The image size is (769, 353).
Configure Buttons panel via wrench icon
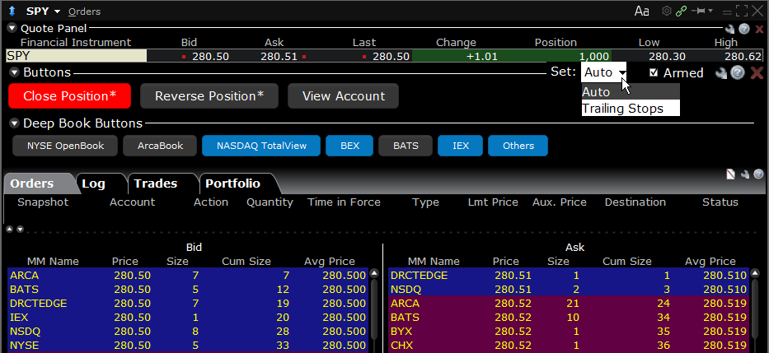721,73
